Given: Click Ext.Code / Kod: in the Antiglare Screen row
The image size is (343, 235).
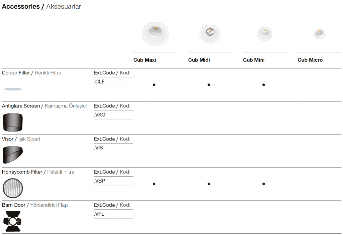Looking at the screenshot, I should pyautogui.click(x=112, y=106).
